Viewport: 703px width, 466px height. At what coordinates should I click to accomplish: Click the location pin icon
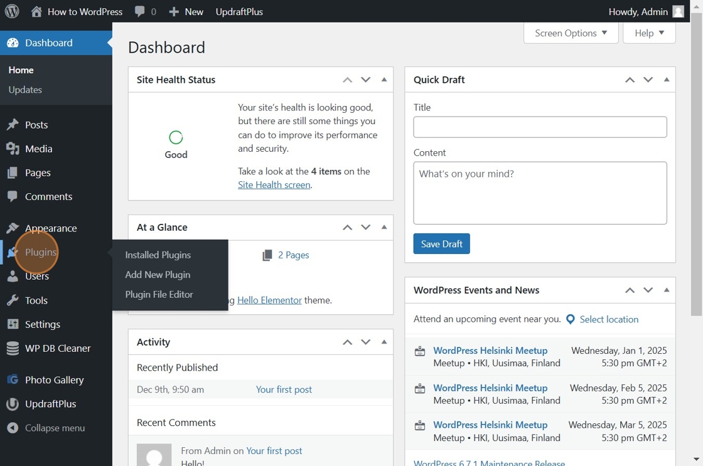coord(571,319)
